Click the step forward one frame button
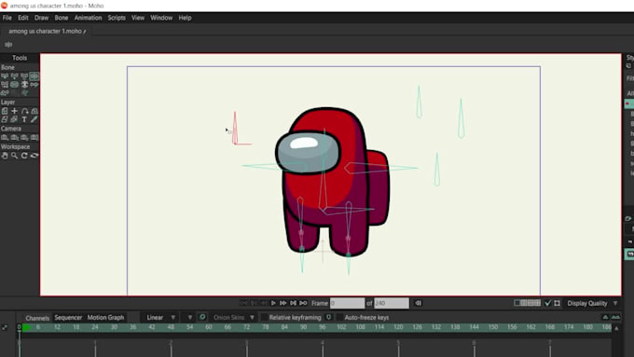This screenshot has width=634, height=357. click(x=283, y=303)
